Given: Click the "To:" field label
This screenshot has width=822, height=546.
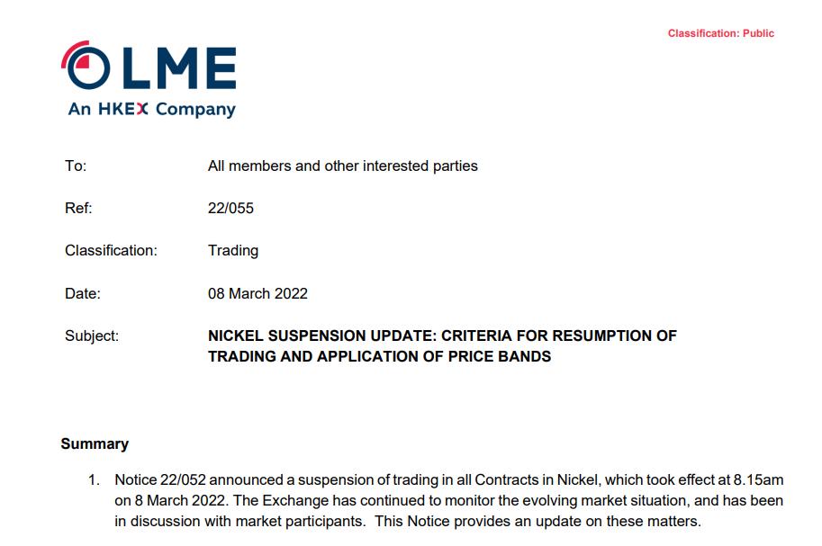Looking at the screenshot, I should click(76, 166).
